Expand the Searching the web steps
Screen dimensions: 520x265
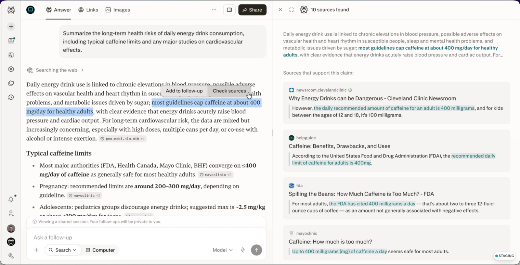(x=56, y=70)
